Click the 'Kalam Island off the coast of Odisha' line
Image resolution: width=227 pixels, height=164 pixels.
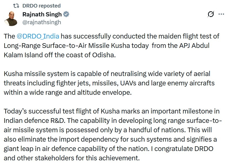coord(60,55)
